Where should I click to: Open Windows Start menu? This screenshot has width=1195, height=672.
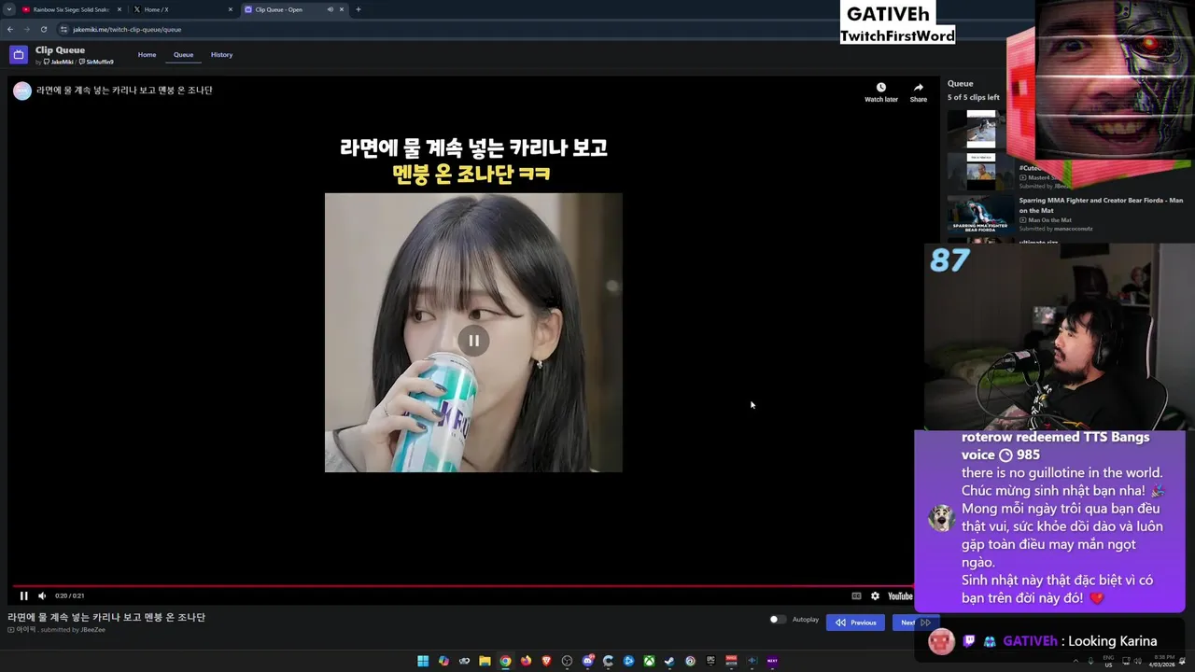[423, 661]
